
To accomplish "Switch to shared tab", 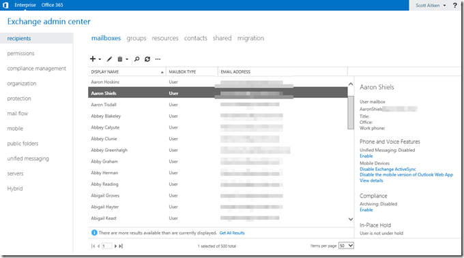I will [222, 38].
